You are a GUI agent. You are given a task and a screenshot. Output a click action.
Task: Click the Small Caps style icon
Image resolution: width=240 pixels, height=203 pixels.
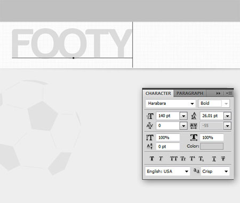(x=183, y=158)
